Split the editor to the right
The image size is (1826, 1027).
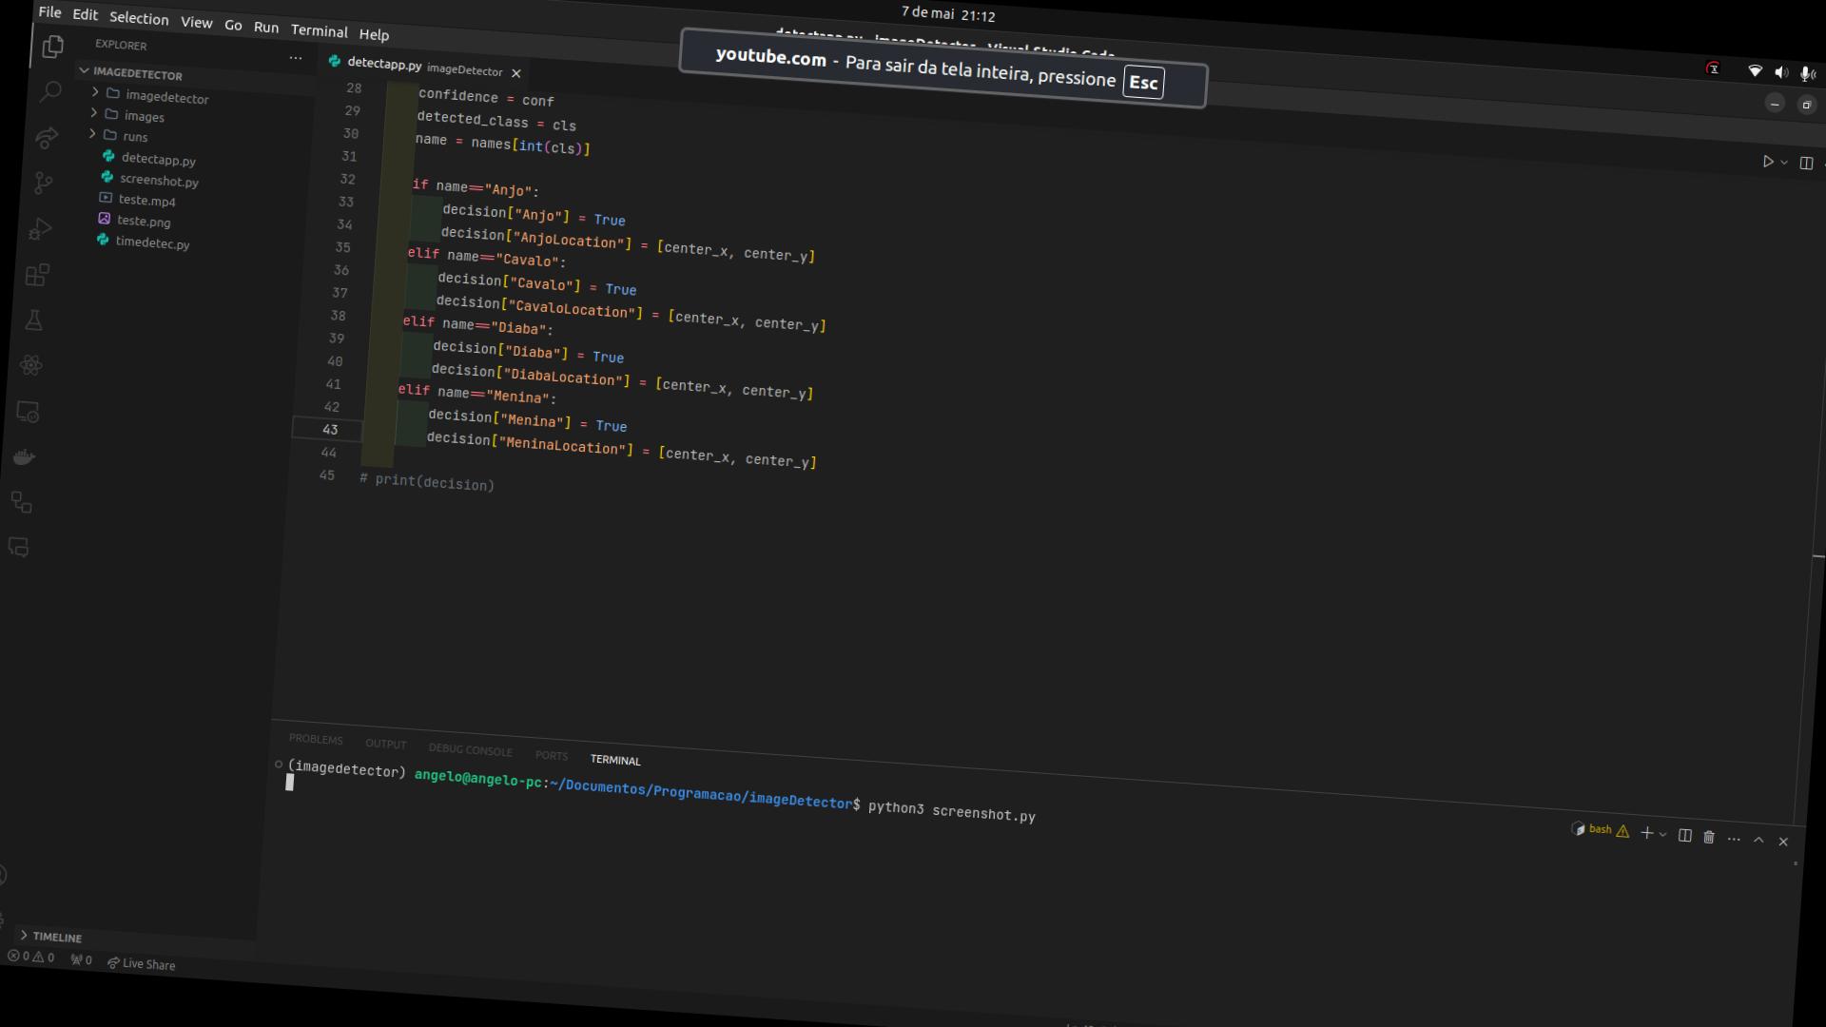pyautogui.click(x=1806, y=163)
